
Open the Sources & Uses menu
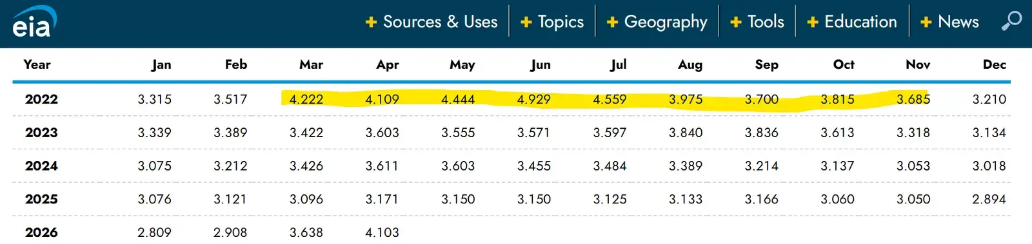pyautogui.click(x=441, y=22)
